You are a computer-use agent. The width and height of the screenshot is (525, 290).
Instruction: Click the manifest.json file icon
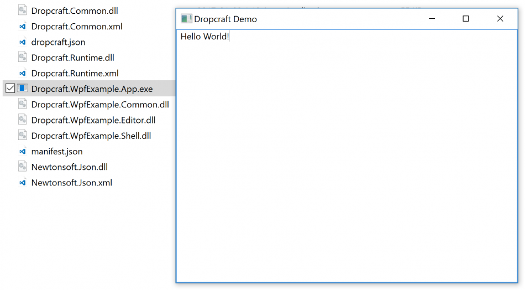pyautogui.click(x=23, y=151)
